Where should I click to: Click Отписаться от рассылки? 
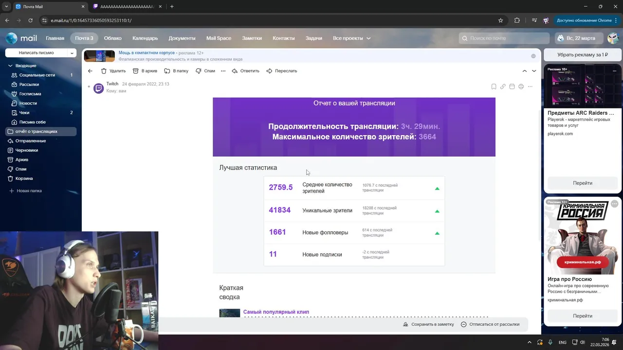click(x=490, y=324)
